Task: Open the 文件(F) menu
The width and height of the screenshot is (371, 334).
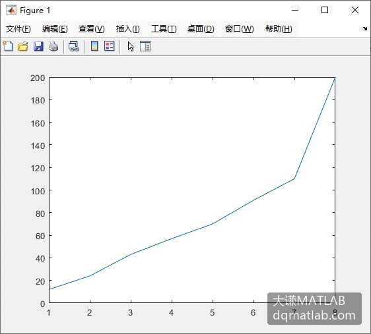Action: tap(18, 29)
